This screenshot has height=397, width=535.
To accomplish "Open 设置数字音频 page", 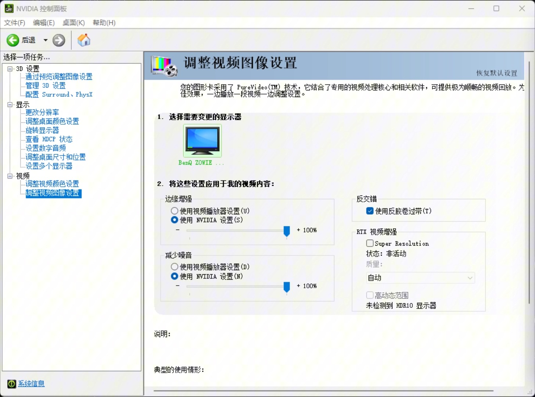I will [46, 148].
